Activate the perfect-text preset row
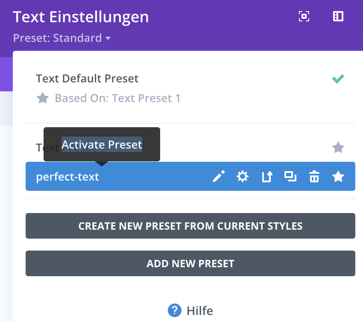Screen dimensions: 363x321 pos(67,176)
